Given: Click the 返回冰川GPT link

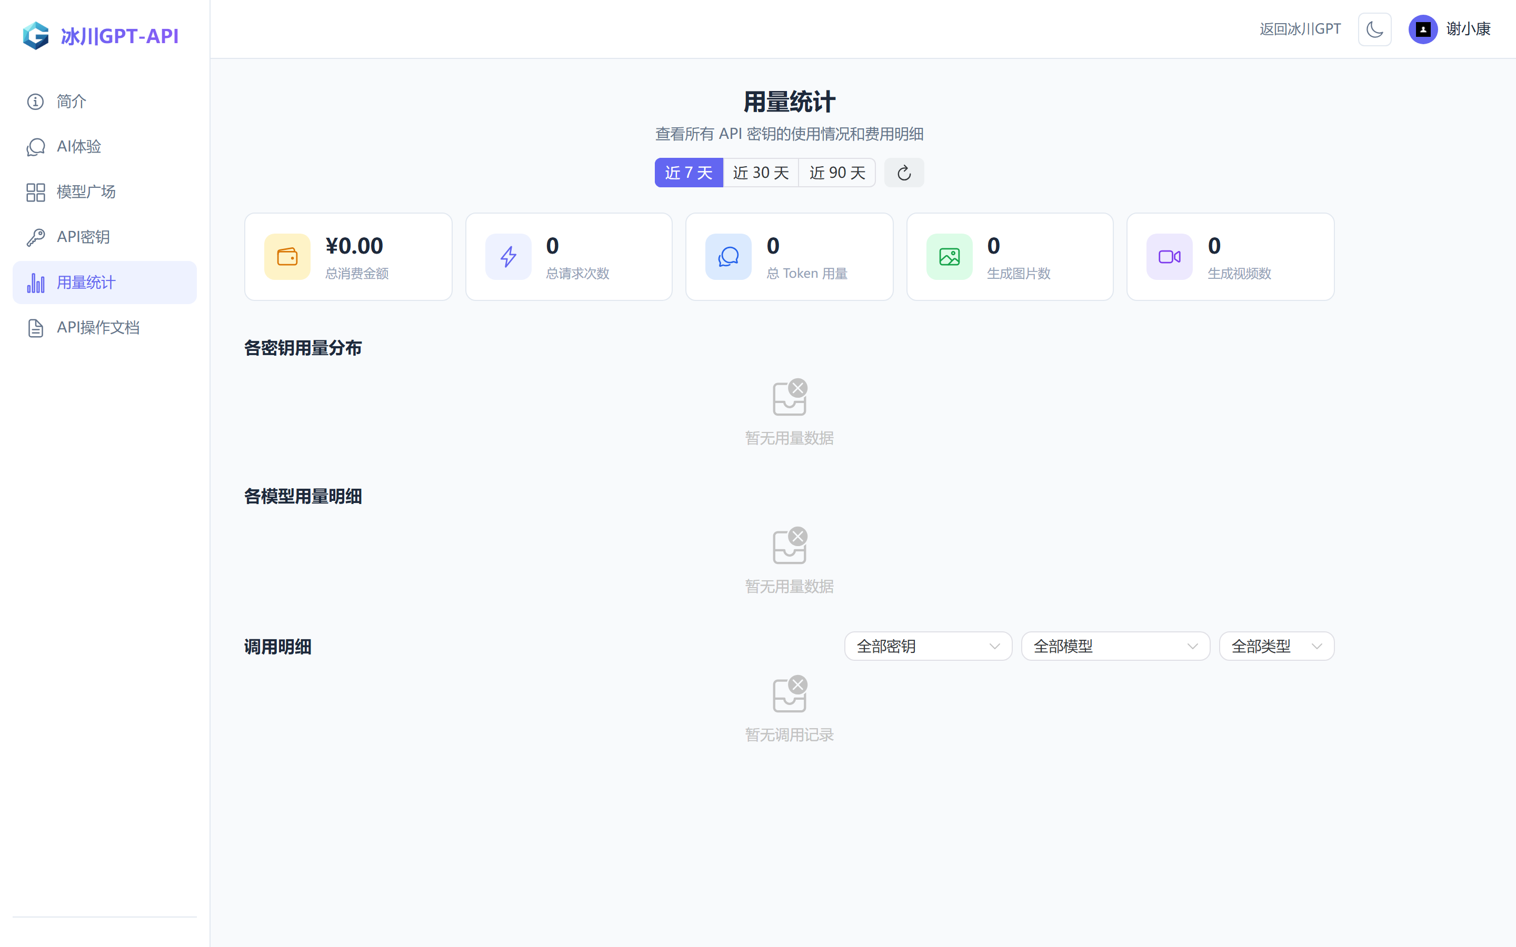Looking at the screenshot, I should pyautogui.click(x=1299, y=29).
